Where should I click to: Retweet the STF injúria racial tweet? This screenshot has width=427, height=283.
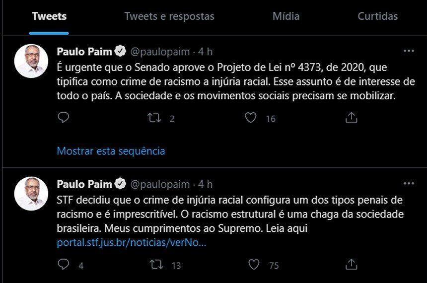tap(157, 265)
